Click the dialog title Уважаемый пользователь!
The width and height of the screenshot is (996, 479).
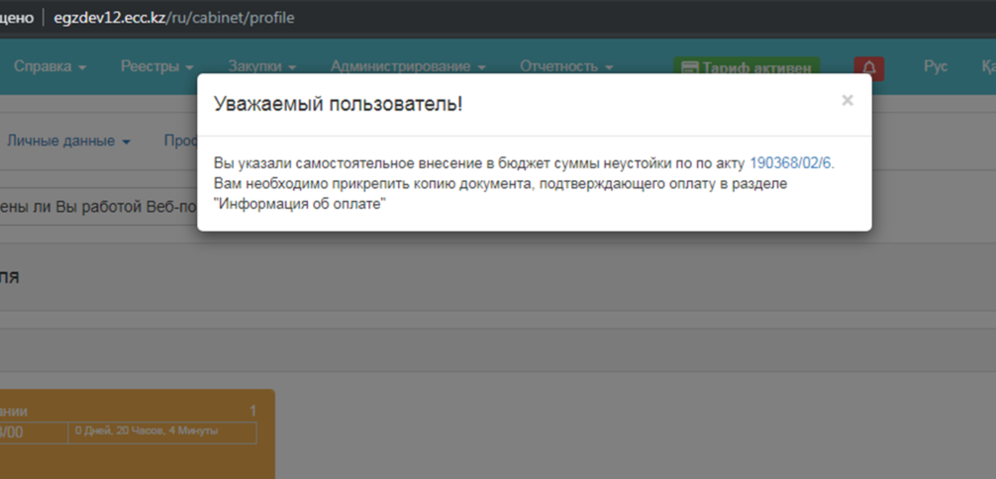tap(339, 103)
